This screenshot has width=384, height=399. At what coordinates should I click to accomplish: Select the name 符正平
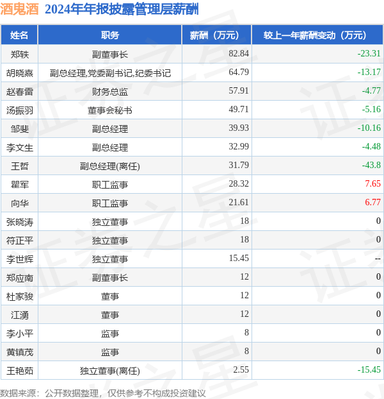20,241
